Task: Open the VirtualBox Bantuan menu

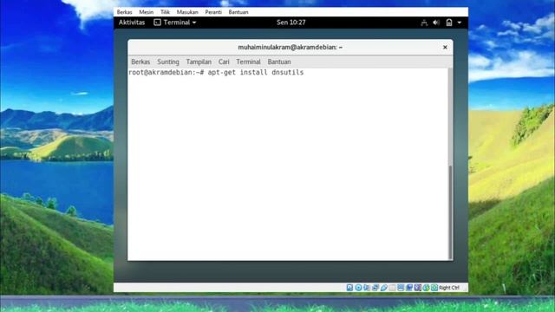Action: pyautogui.click(x=238, y=12)
